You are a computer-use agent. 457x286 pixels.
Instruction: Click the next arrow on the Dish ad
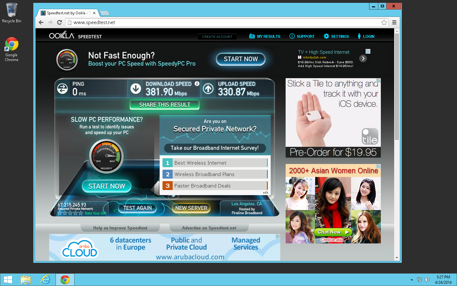click(x=363, y=58)
